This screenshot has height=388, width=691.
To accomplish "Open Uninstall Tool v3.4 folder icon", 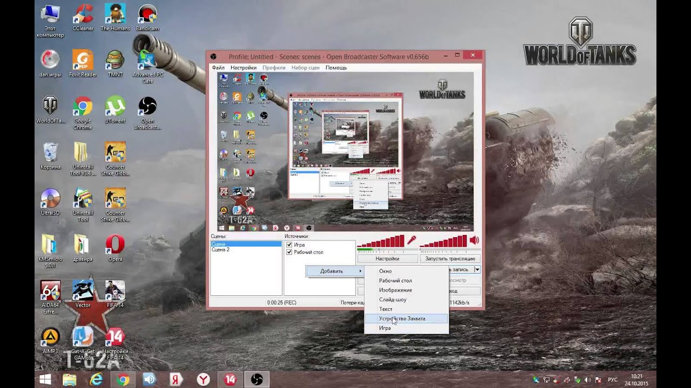I will click(x=83, y=159).
